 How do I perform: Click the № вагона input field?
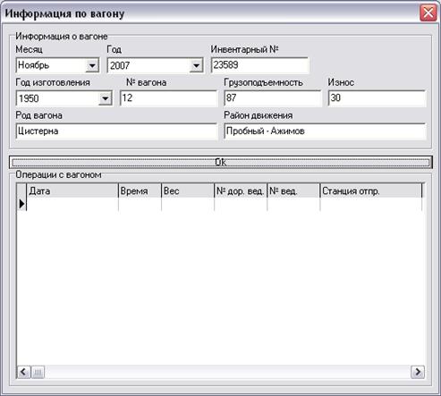(168, 98)
